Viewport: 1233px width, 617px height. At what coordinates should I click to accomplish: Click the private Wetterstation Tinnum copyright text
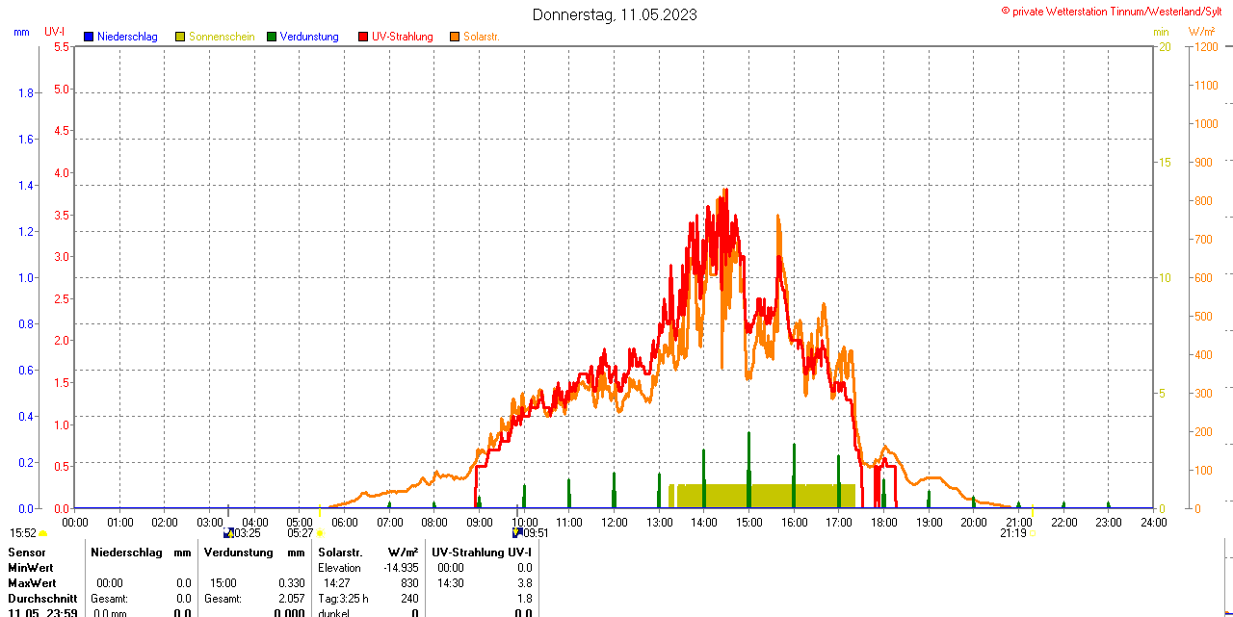point(1115,11)
